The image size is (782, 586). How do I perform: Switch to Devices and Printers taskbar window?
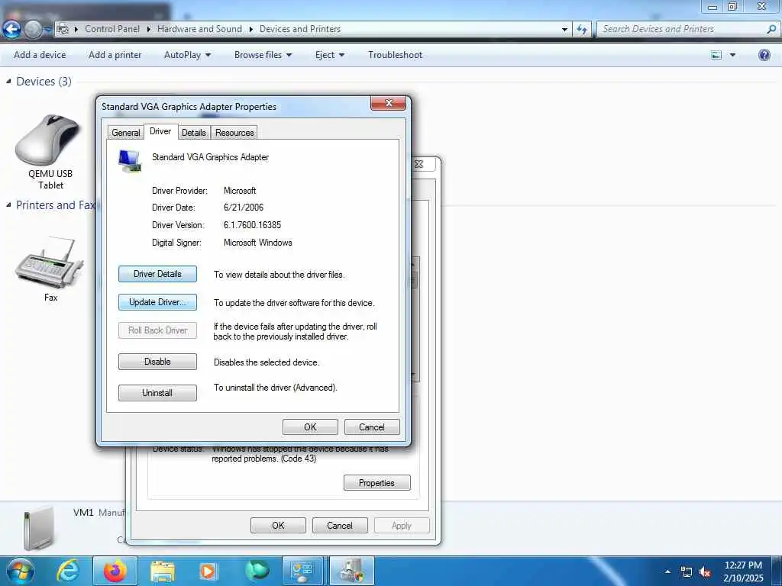(x=351, y=571)
